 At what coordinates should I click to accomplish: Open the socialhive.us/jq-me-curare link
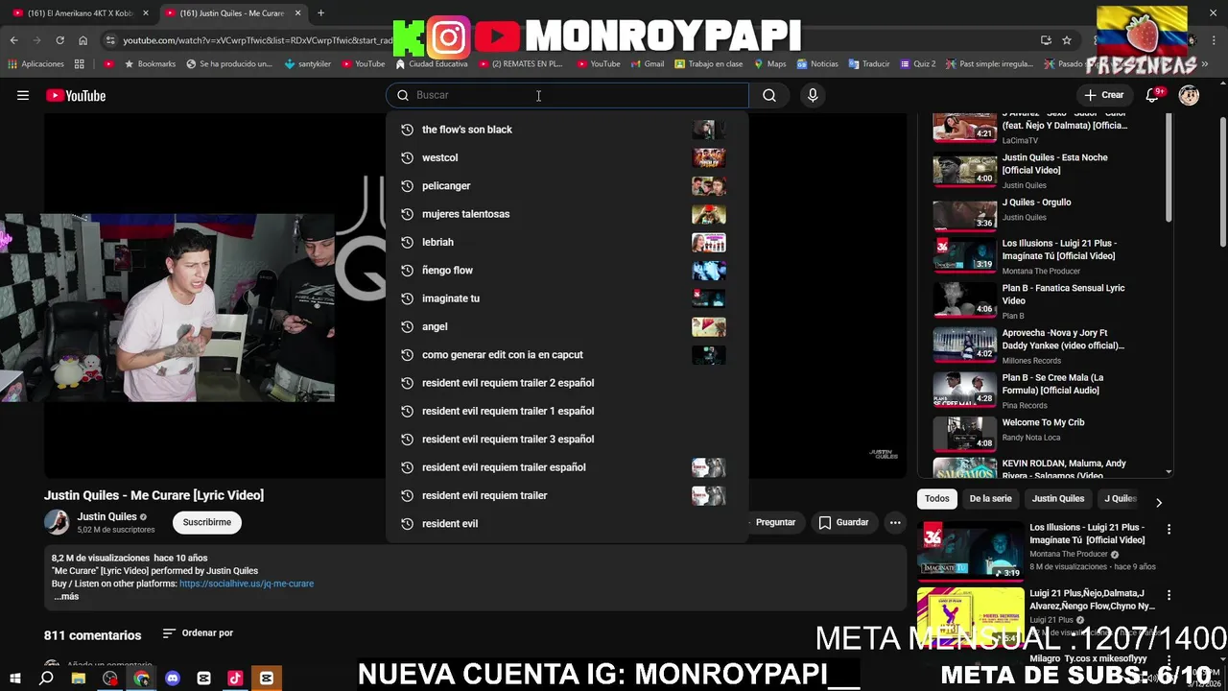click(247, 584)
